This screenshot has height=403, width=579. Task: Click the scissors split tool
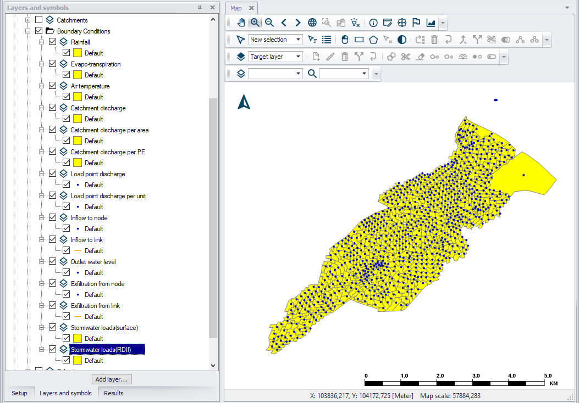[x=405, y=57]
